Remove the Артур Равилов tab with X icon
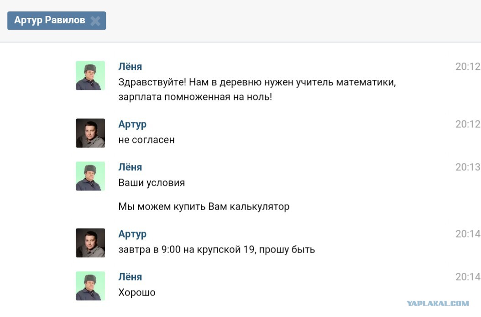481x317 pixels. (95, 21)
